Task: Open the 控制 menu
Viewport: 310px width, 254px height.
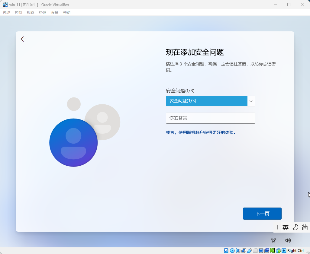Action: tap(18, 12)
